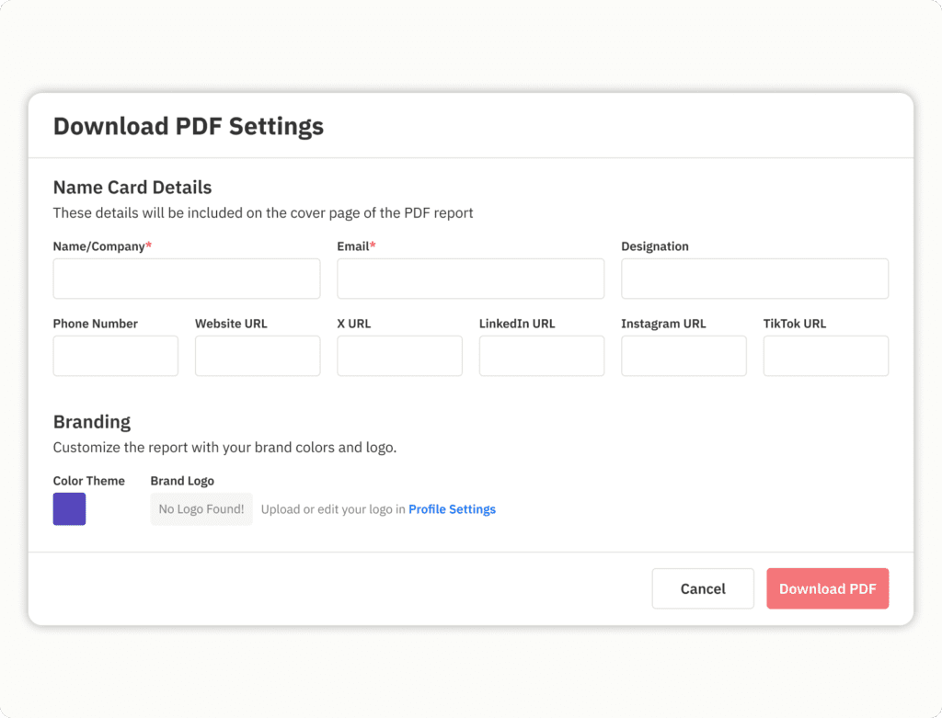This screenshot has height=718, width=942.
Task: Click the Brand Logo label
Action: click(182, 481)
